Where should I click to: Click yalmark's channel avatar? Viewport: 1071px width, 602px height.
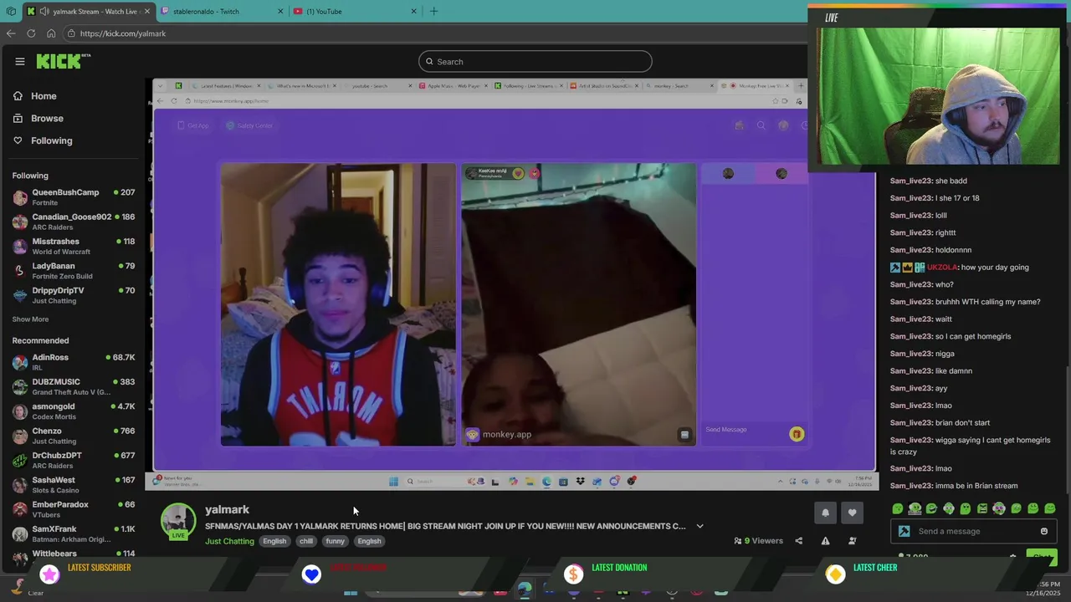(x=178, y=521)
